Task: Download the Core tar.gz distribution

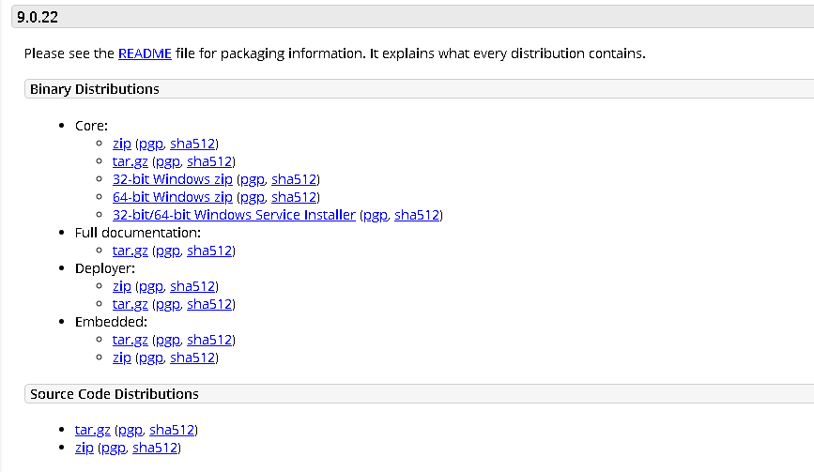Action: (131, 161)
